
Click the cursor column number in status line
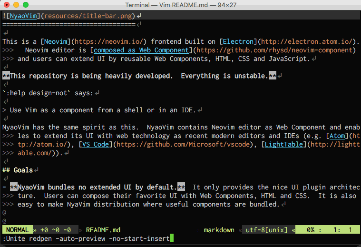point(350,230)
